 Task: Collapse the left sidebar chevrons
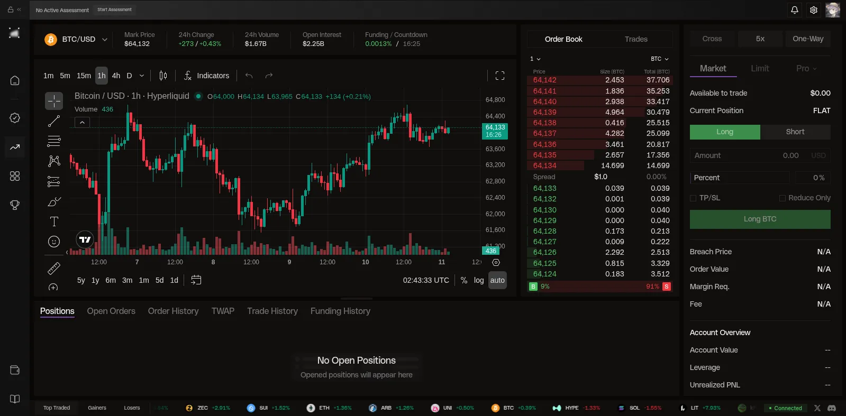click(19, 10)
